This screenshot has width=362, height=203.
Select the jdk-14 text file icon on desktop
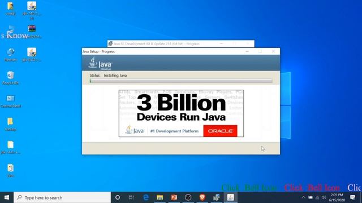click(x=10, y=148)
